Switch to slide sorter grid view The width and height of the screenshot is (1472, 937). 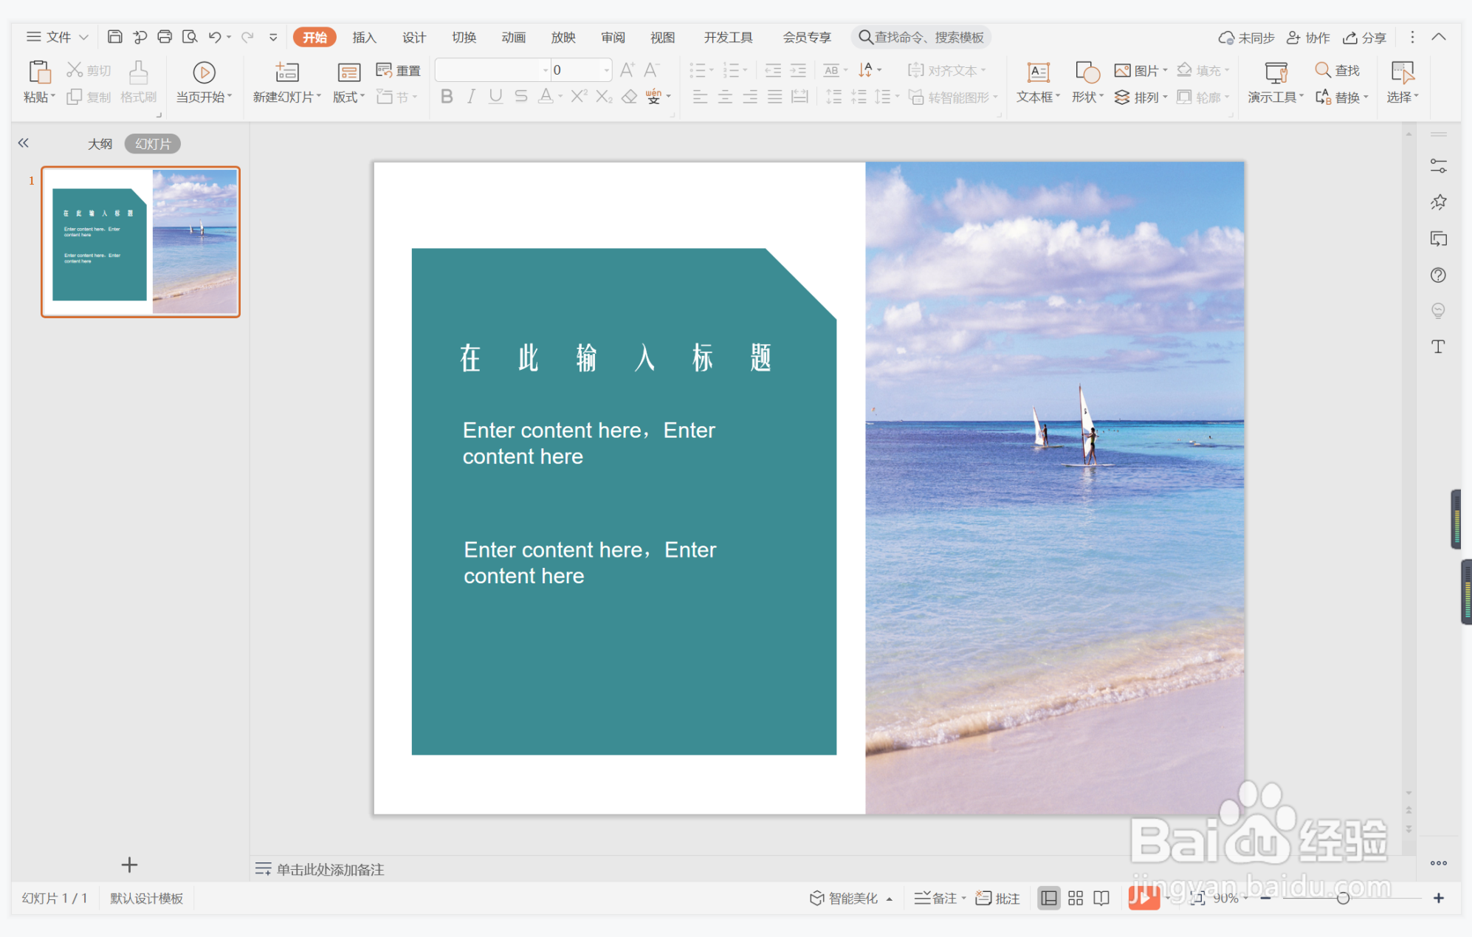coord(1076,898)
